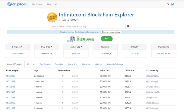
Task: Open the $546,748 market cap link
Action: (x=76, y=53)
